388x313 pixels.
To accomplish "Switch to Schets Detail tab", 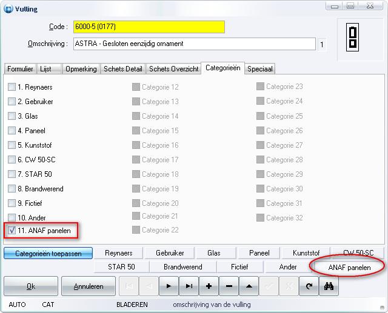I will [123, 68].
